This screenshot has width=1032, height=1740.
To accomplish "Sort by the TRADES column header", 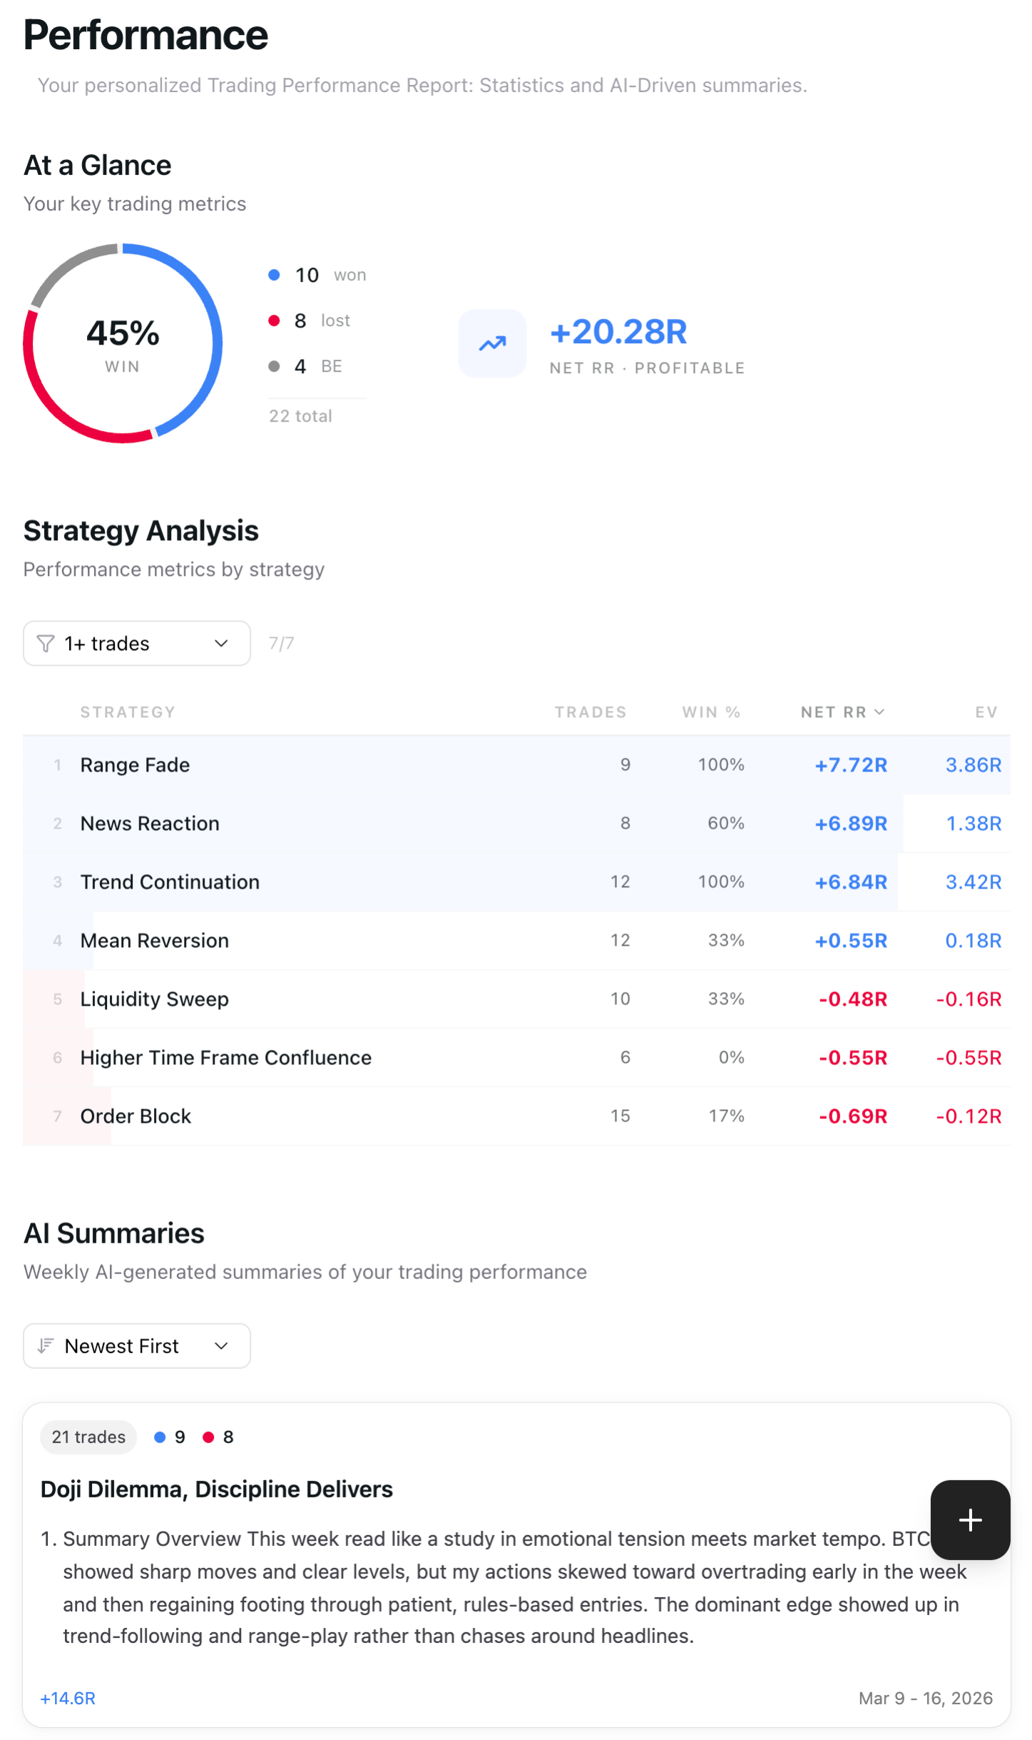I will pos(591,712).
